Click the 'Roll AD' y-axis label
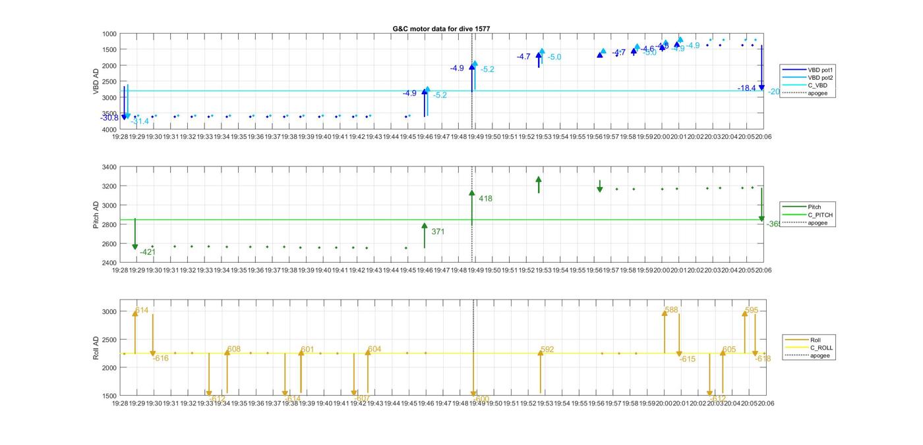Screen dimensions: 923x445 tap(96, 348)
